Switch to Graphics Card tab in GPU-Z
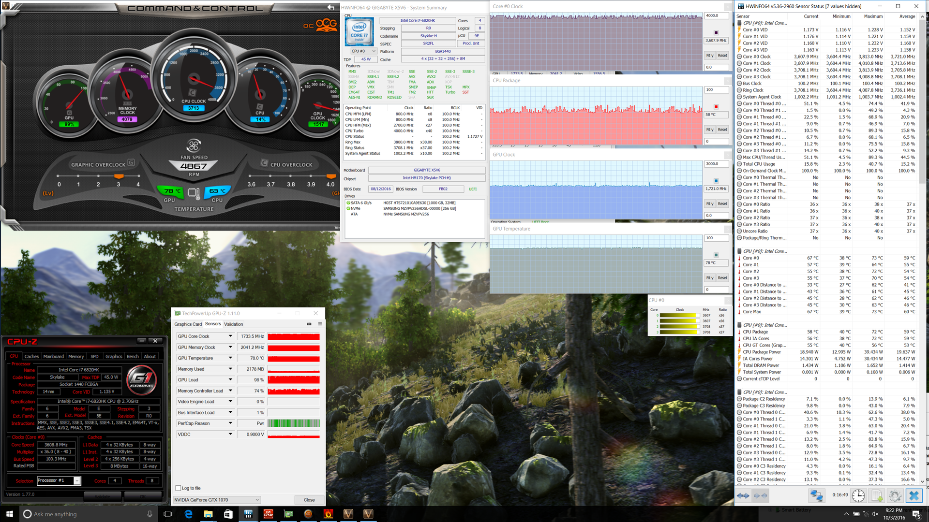The image size is (929, 522). tap(188, 324)
